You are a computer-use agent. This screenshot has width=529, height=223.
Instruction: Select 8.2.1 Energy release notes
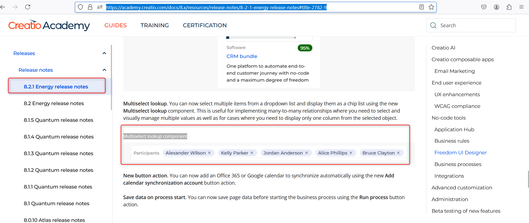click(56, 86)
